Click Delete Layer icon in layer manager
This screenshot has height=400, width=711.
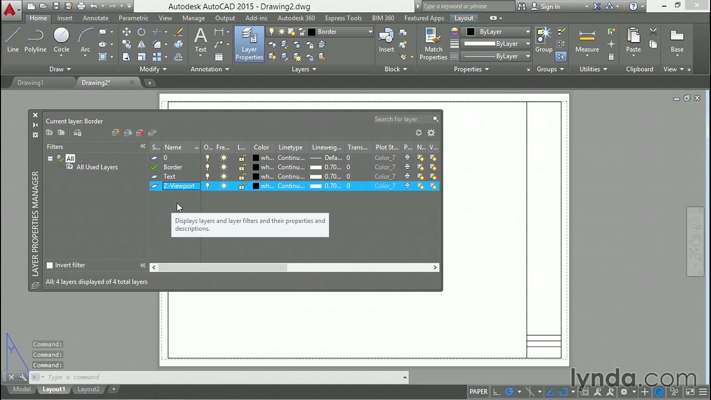coord(140,133)
